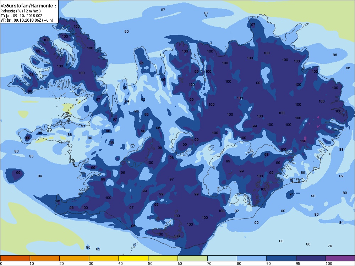
Task: Click the legend tick label 50
Action: (x=150, y=264)
